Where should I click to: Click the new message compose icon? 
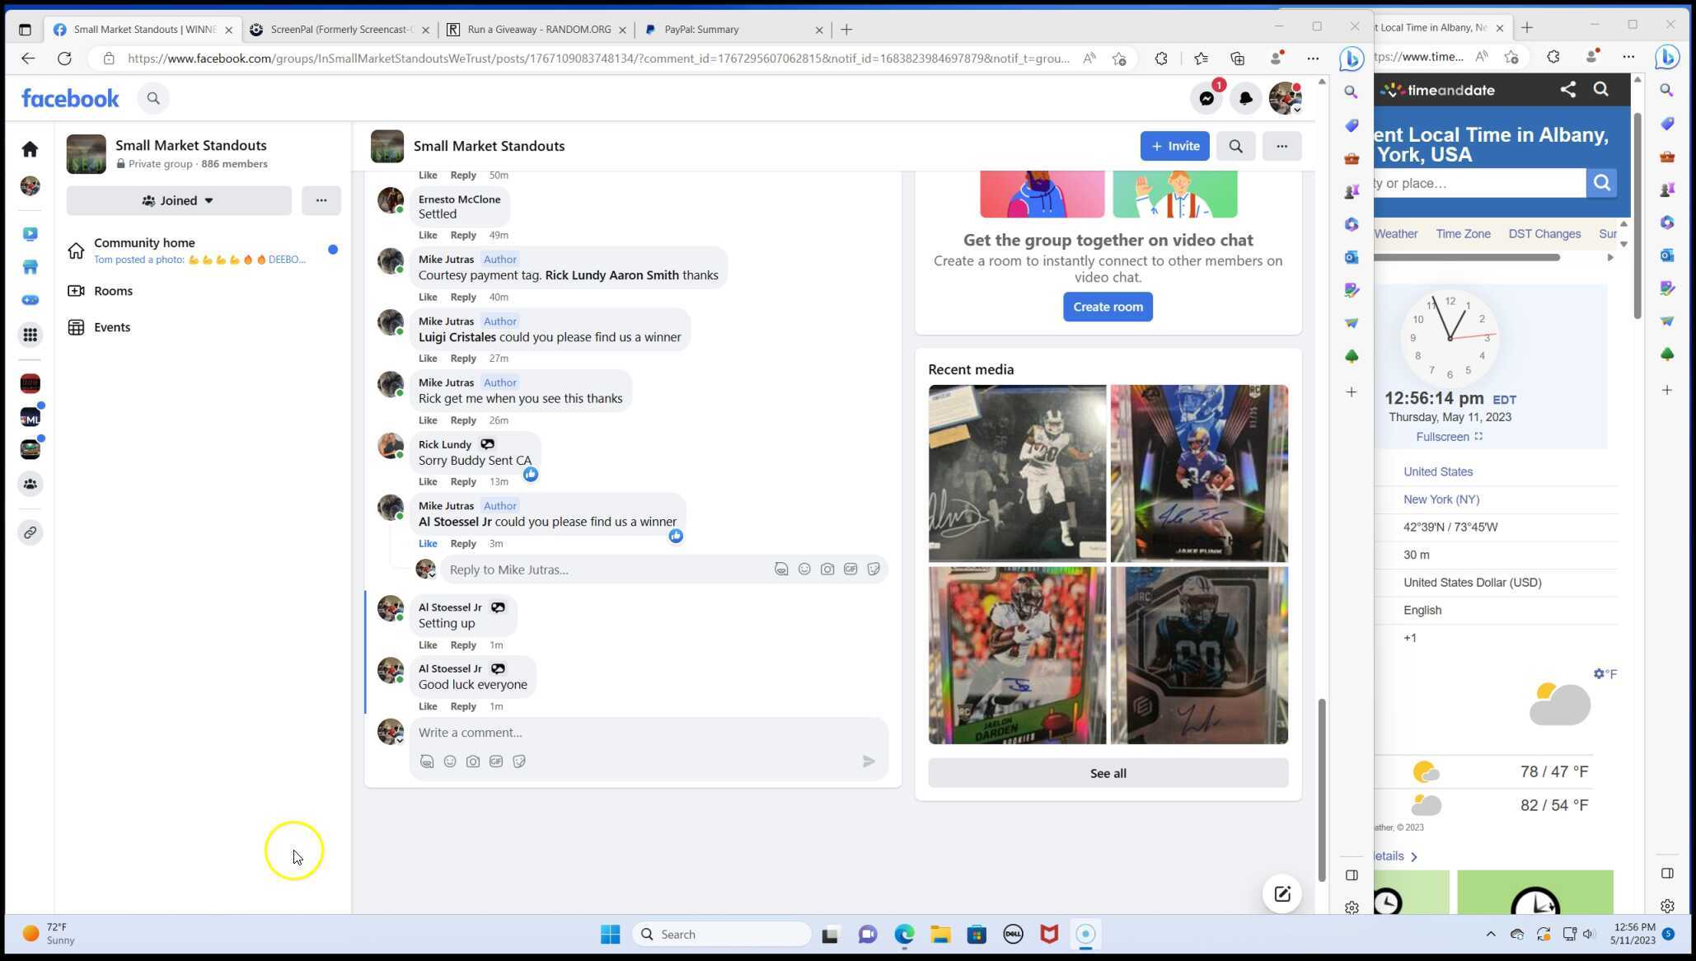1281,894
